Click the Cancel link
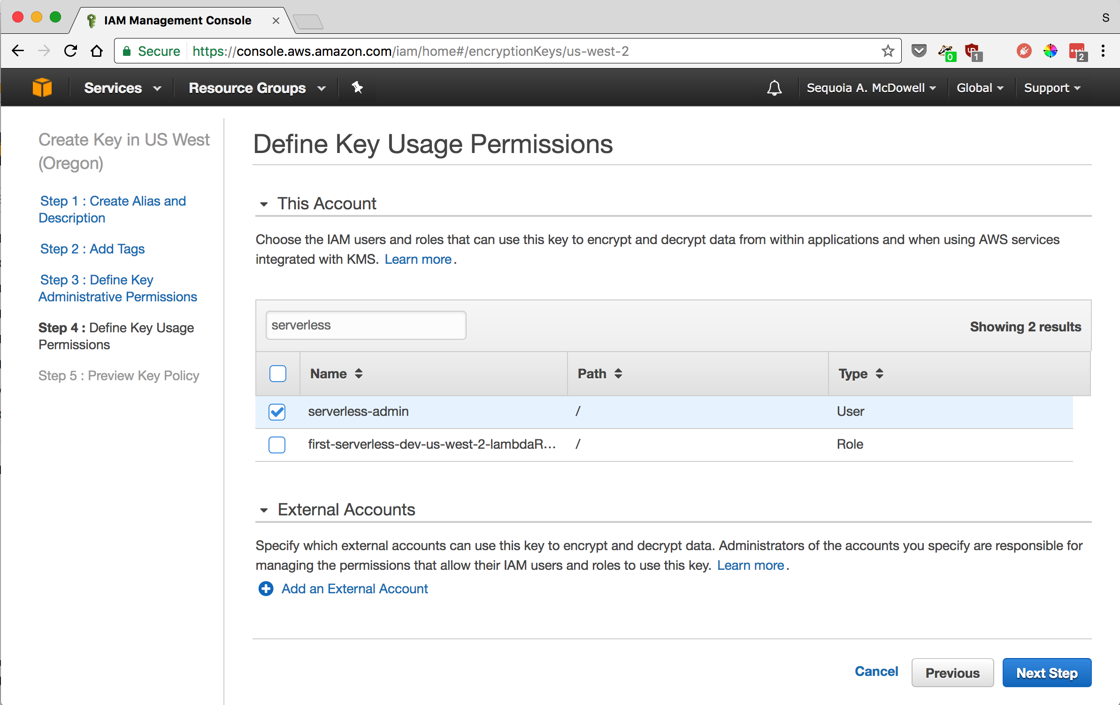This screenshot has width=1120, height=705. [876, 671]
